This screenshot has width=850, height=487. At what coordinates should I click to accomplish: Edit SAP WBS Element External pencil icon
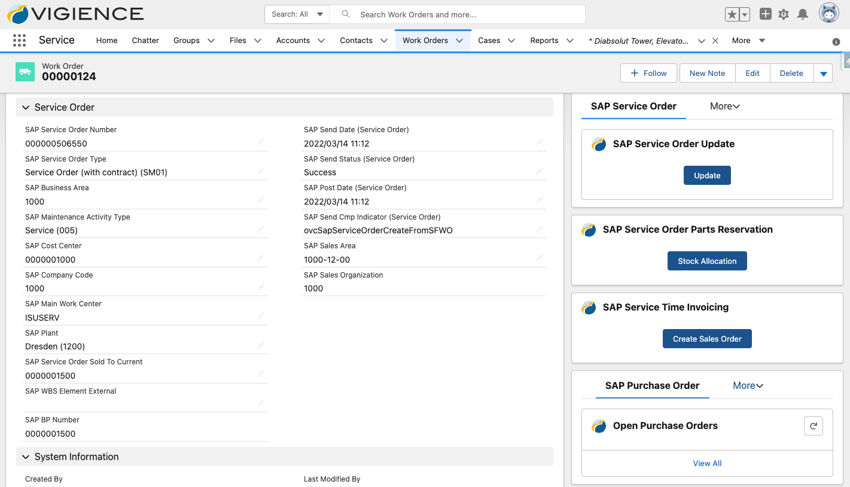(x=261, y=403)
